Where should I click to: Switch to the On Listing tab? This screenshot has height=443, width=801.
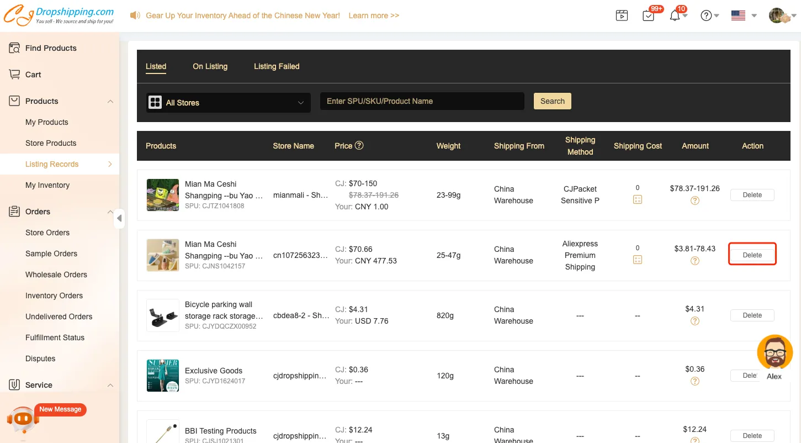click(x=210, y=66)
